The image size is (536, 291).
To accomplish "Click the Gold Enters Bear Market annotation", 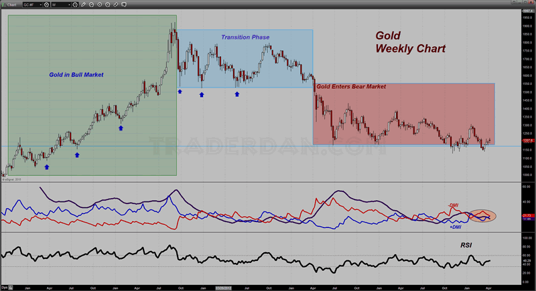I will pyautogui.click(x=351, y=87).
